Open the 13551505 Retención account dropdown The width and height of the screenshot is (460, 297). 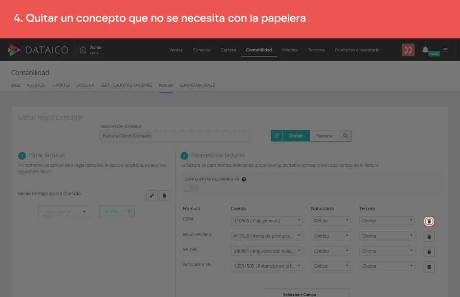click(266, 266)
